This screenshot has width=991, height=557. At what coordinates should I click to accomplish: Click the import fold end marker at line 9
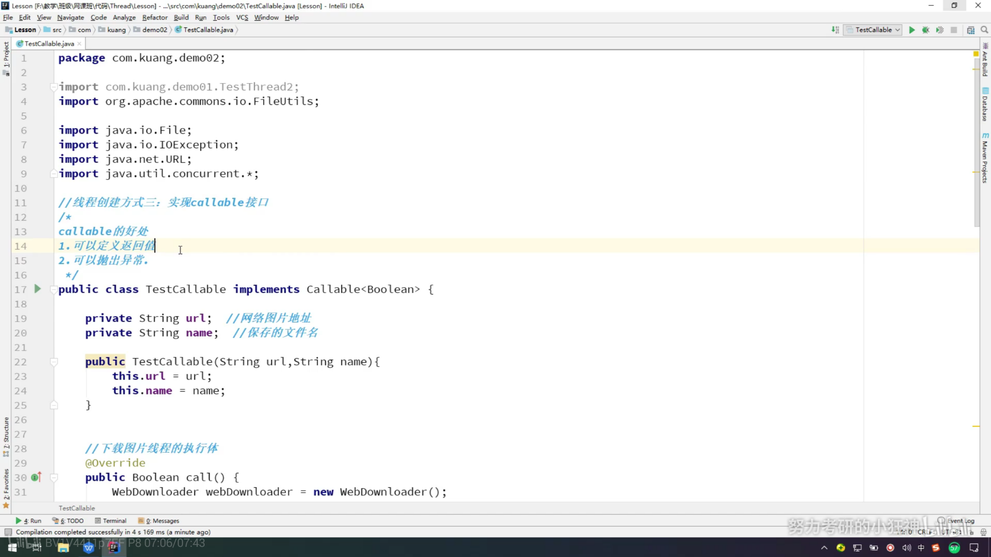point(54,174)
